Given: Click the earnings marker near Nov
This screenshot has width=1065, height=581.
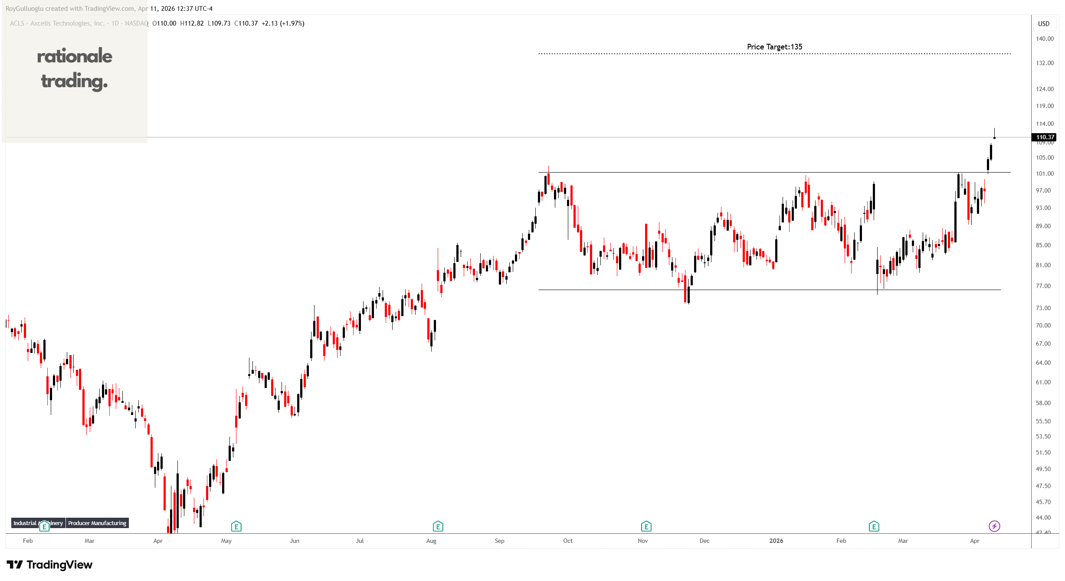Looking at the screenshot, I should (646, 526).
